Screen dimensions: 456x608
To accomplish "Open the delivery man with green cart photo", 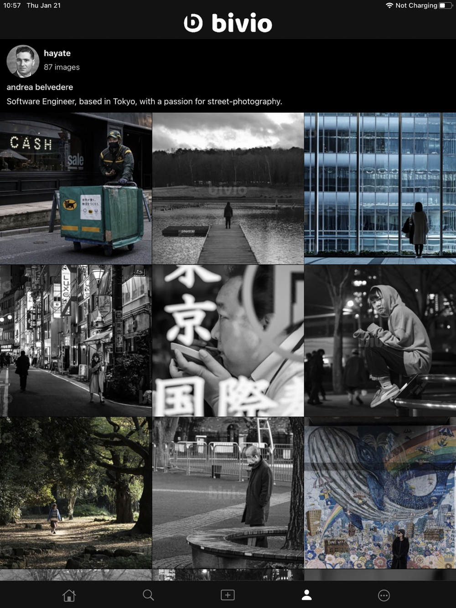I will point(76,188).
